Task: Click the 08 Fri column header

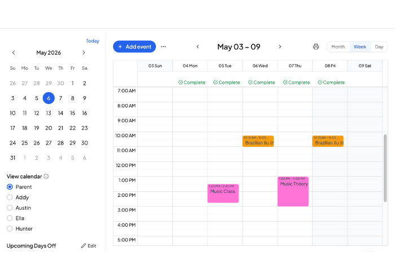Action: [x=330, y=66]
